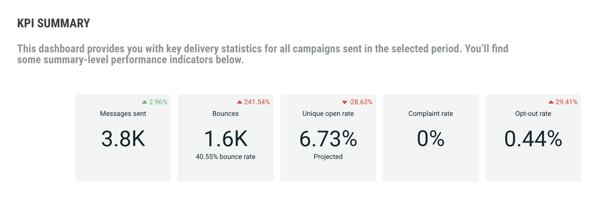The image size is (614, 201).
Task: Select the Unique open rate label
Action: [328, 114]
